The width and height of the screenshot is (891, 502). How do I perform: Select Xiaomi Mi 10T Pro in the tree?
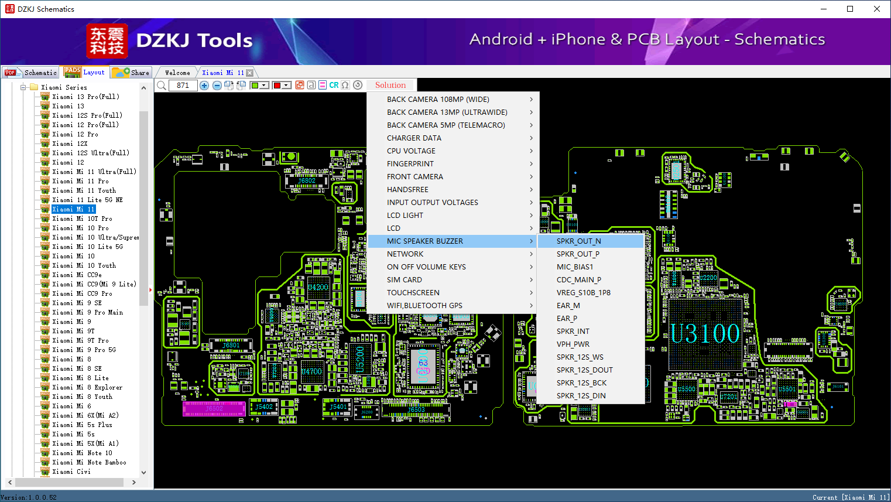[x=82, y=218]
